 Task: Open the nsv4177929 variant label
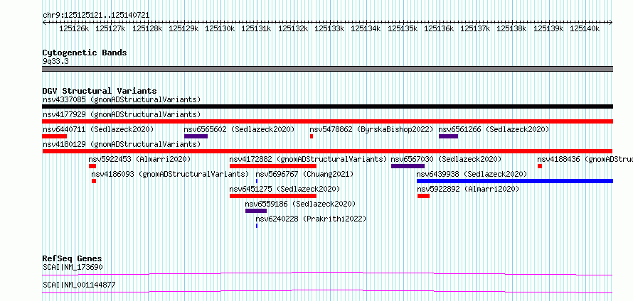pyautogui.click(x=122, y=114)
